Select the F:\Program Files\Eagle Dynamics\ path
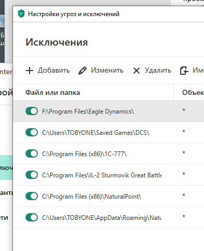Image resolution: width=204 pixels, height=251 pixels. (88, 111)
